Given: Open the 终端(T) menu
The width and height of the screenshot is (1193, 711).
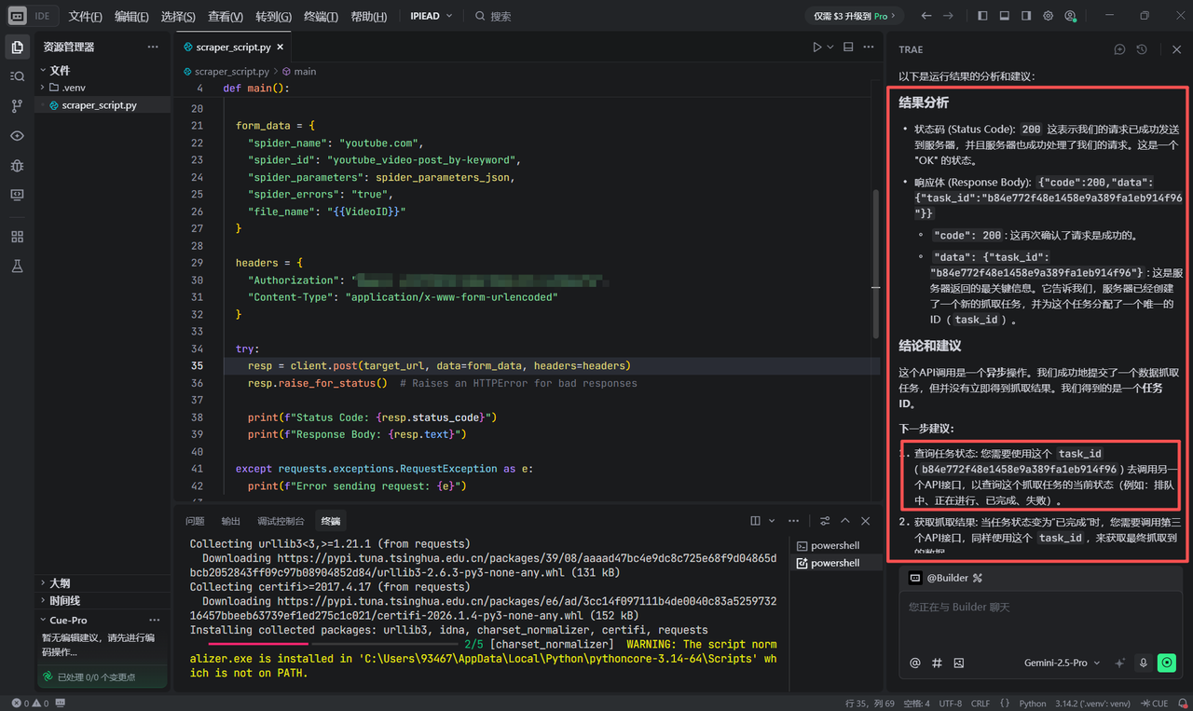Looking at the screenshot, I should tap(322, 16).
